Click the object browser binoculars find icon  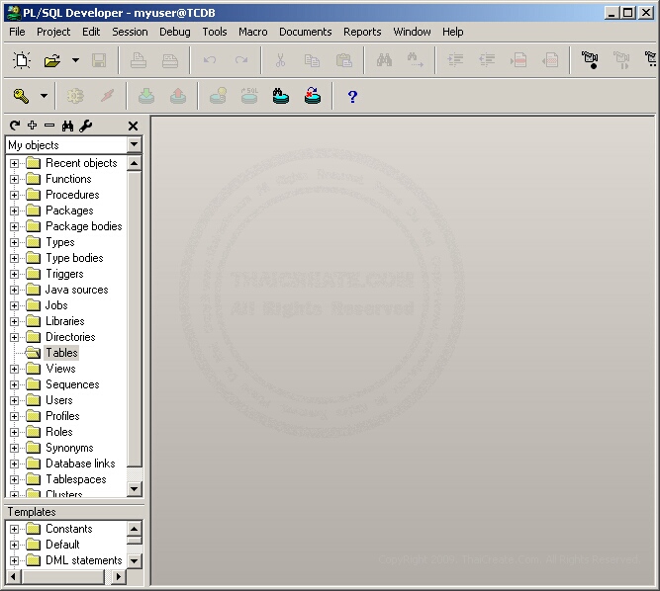[67, 126]
